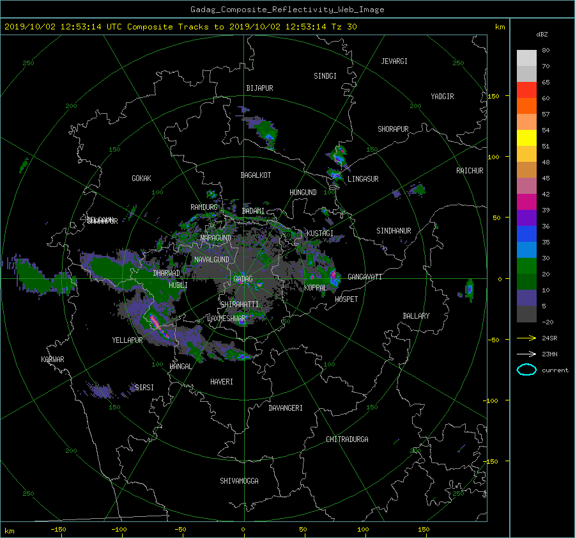Click the '80' value on the dBZ scale
Image resolution: width=575 pixels, height=538 pixels.
coord(546,51)
